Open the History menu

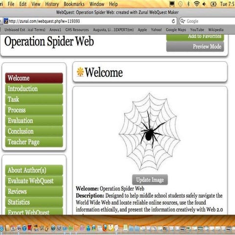pyautogui.click(x=52, y=4)
